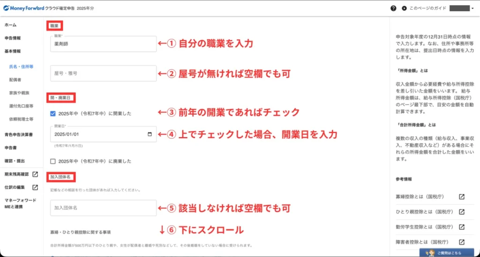Open 基本情報 section in sidebar
The height and width of the screenshot is (257, 480).
pos(13,51)
